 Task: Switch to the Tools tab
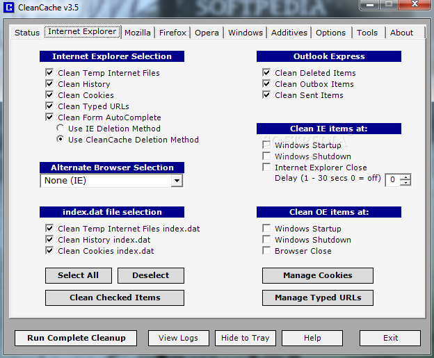tap(367, 33)
